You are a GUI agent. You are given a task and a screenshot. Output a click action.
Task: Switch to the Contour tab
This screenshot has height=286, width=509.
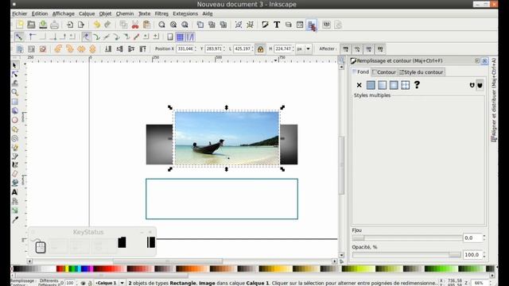click(x=384, y=72)
